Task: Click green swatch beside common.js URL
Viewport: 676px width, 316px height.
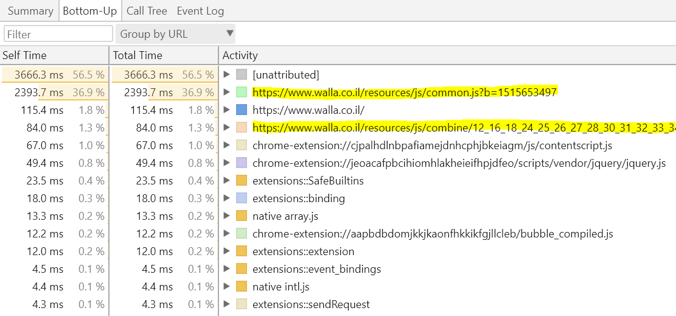Action: (242, 93)
